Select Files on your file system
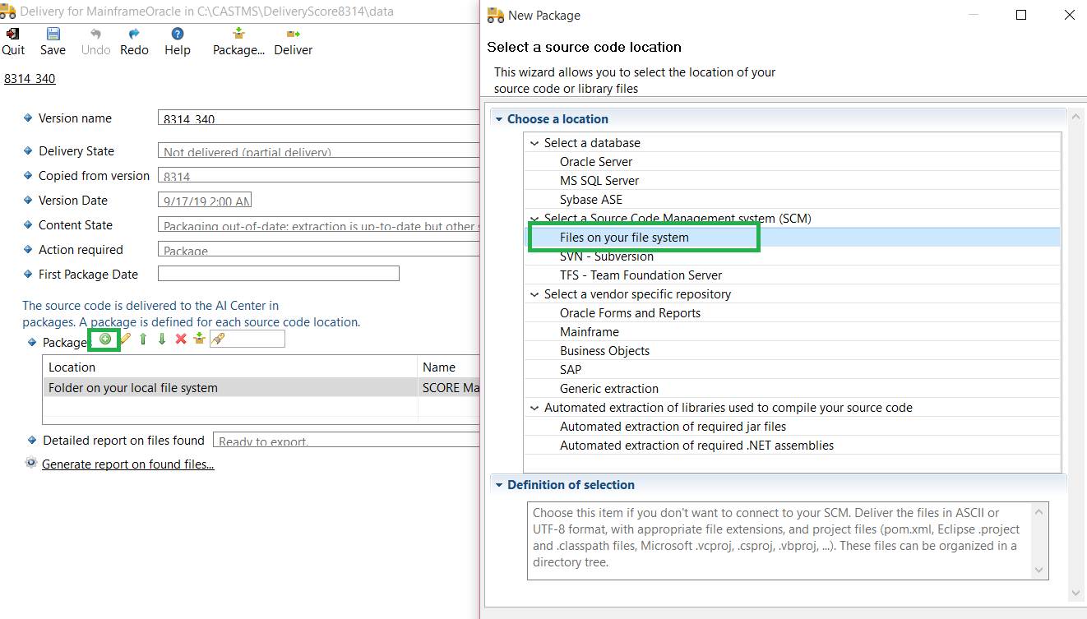This screenshot has height=619, width=1087. point(624,238)
